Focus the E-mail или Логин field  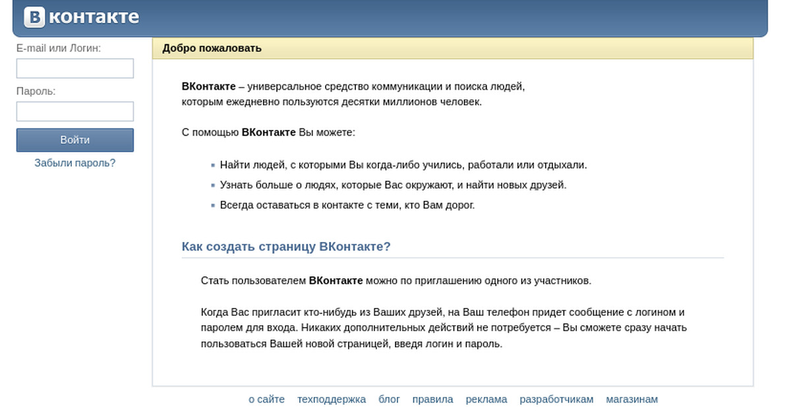point(75,69)
